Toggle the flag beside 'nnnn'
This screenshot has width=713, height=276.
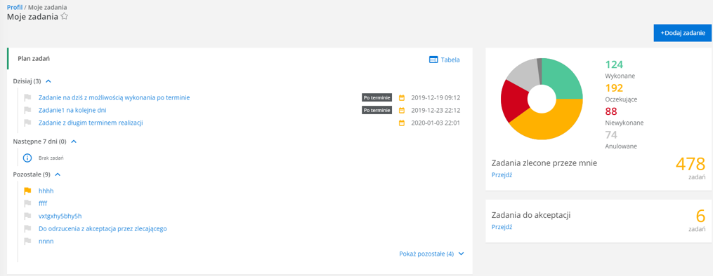tap(27, 242)
